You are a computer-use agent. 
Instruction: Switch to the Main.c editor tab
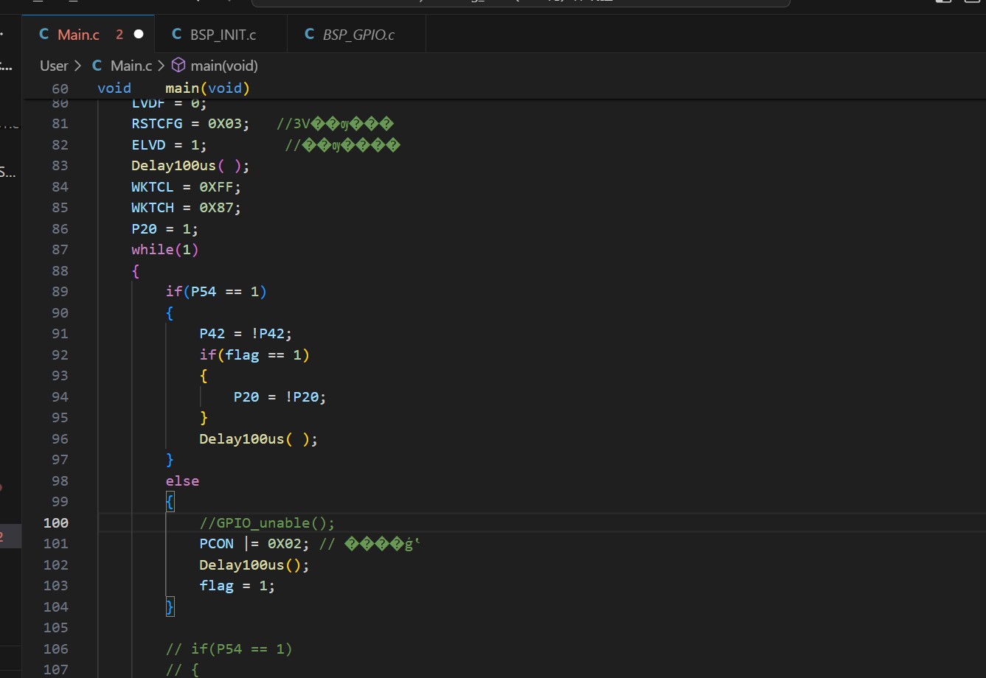[x=88, y=35]
